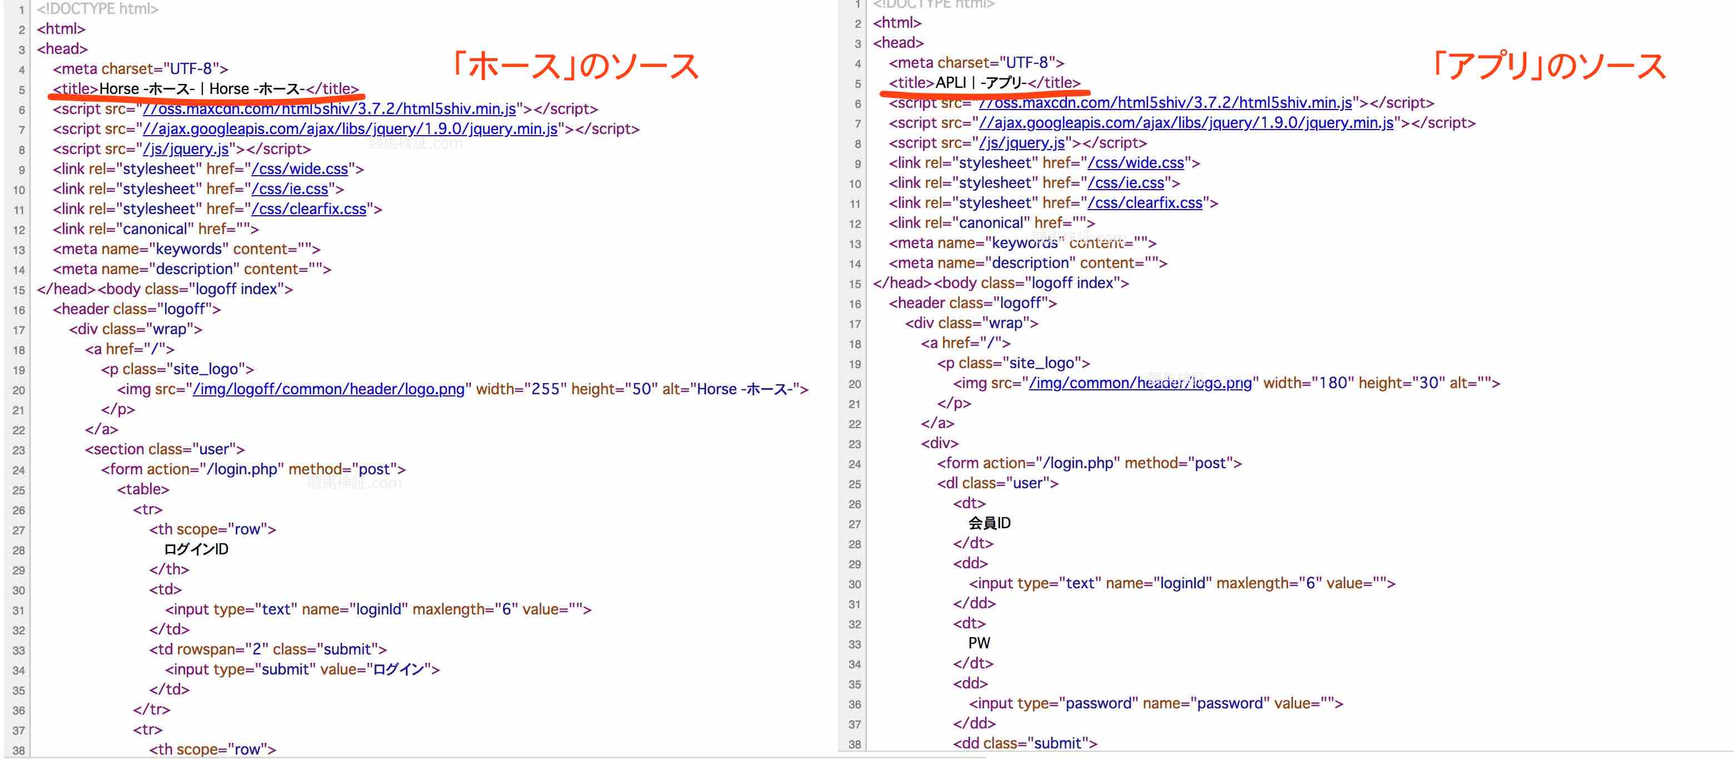
Task: Open jquery.min.js googleapis link in right pane
Action: 1186,123
